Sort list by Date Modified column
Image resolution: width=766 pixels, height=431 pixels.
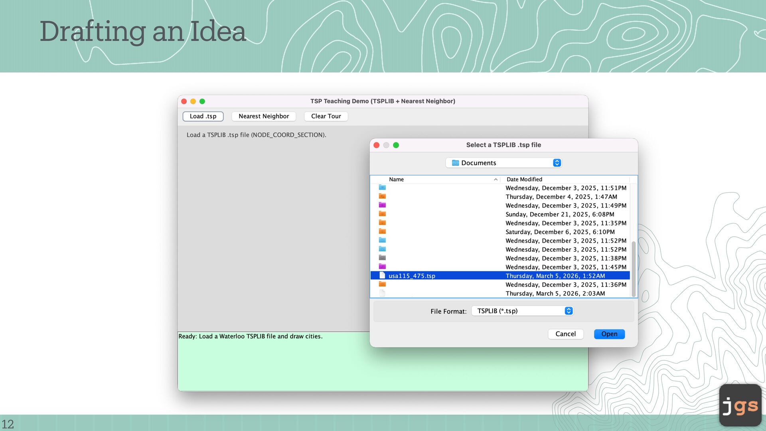(x=524, y=180)
